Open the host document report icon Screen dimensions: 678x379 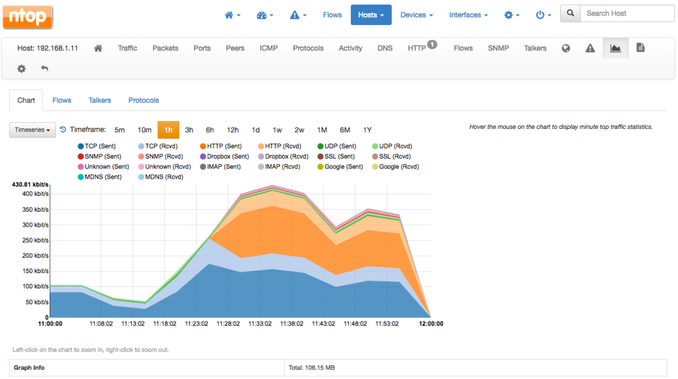click(x=640, y=48)
